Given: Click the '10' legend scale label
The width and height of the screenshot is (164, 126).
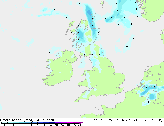Looking at the screenshot, I should point(32,125).
